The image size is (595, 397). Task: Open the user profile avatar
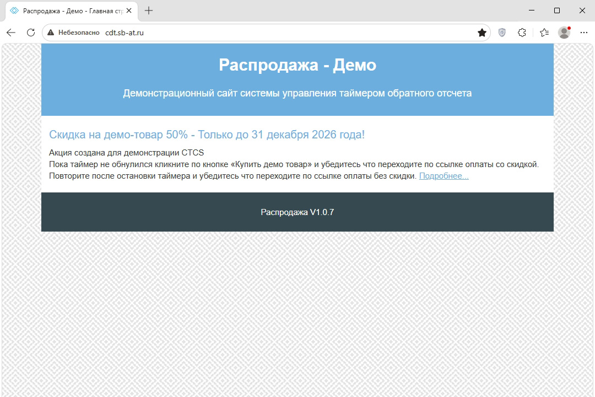pos(564,33)
